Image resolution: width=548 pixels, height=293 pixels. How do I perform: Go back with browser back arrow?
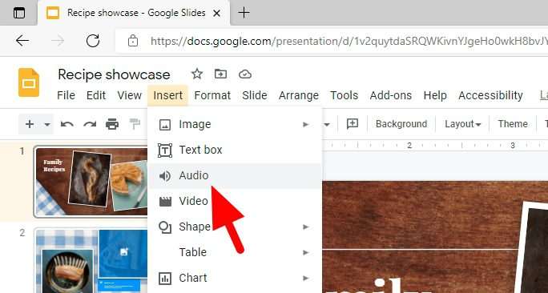[x=22, y=41]
